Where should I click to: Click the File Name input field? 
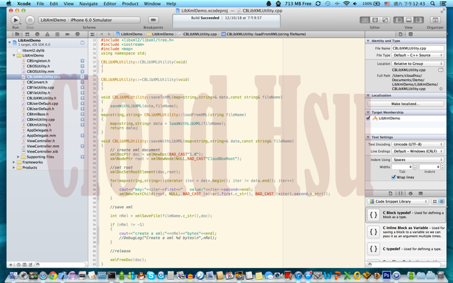(x=418, y=48)
